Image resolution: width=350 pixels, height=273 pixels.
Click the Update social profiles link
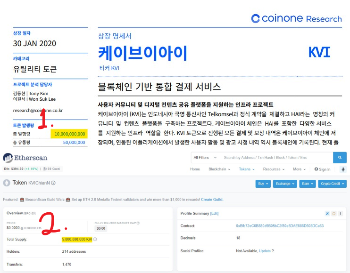pyautogui.click(x=265, y=251)
